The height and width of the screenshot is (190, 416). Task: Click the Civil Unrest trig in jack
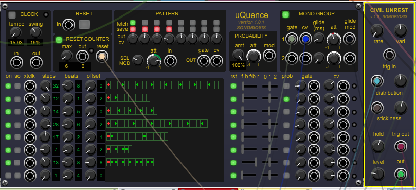click(x=389, y=55)
